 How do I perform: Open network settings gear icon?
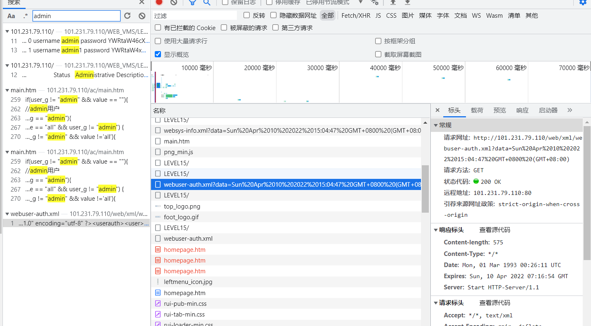click(583, 2)
